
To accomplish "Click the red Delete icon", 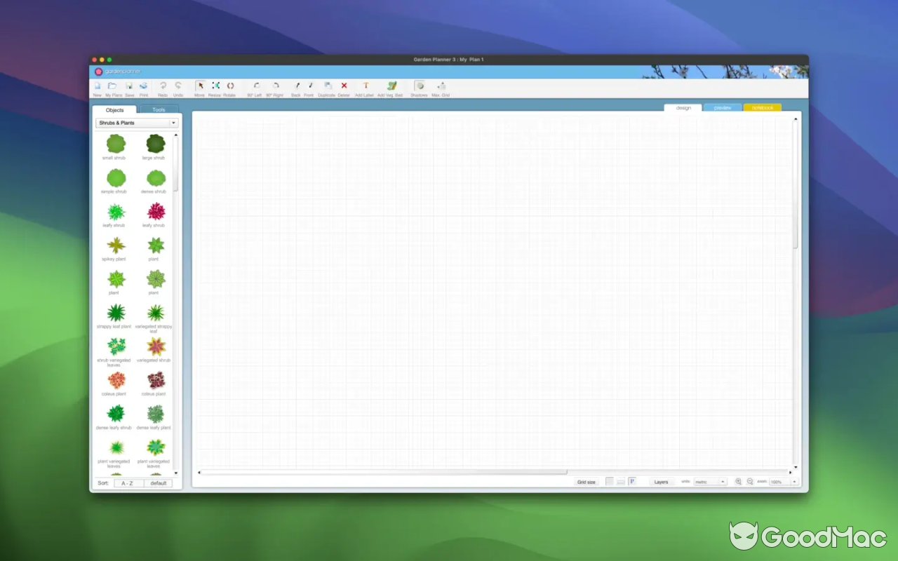I will [344, 86].
